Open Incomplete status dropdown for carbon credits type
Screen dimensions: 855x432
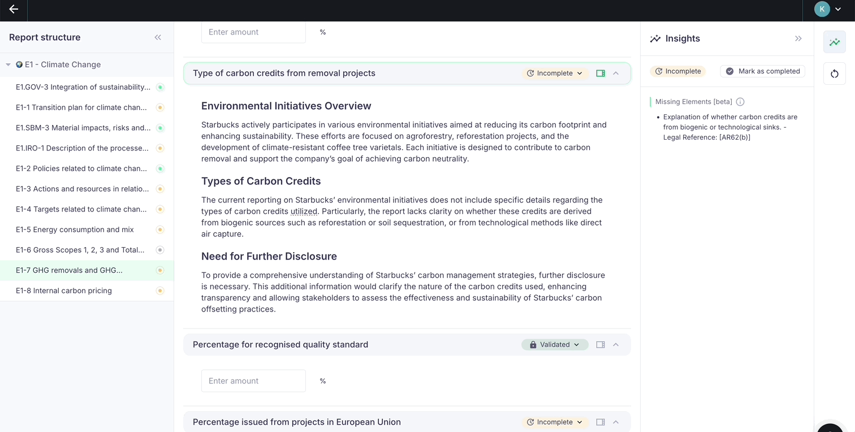coord(555,73)
